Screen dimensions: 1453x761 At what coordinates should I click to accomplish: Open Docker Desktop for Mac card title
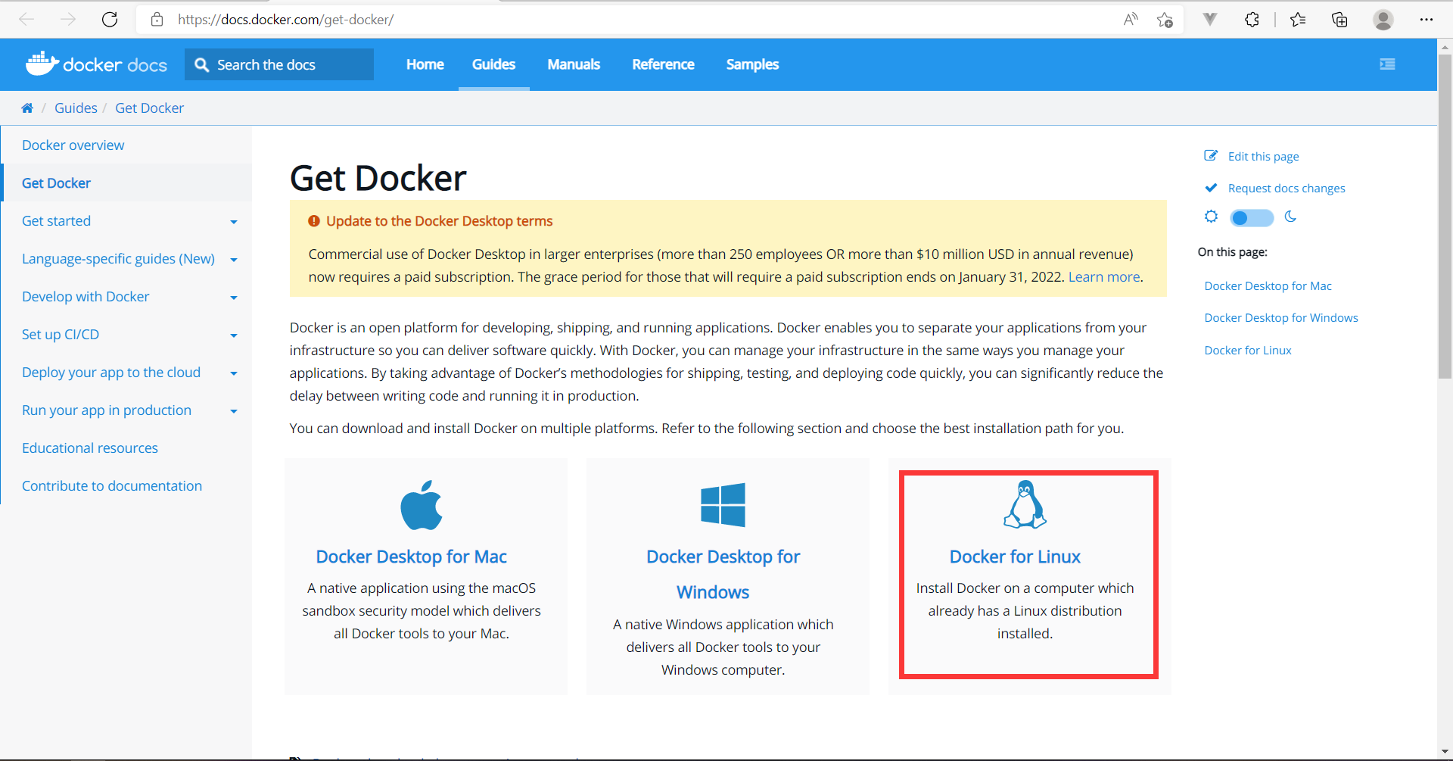411,557
